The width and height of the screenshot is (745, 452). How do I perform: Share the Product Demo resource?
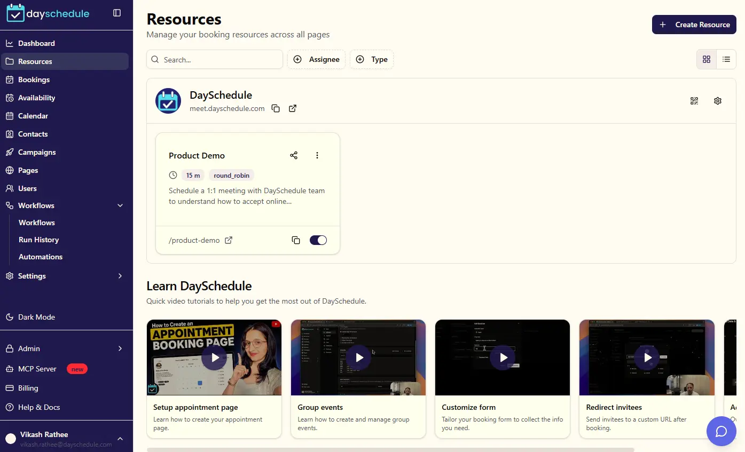point(294,155)
